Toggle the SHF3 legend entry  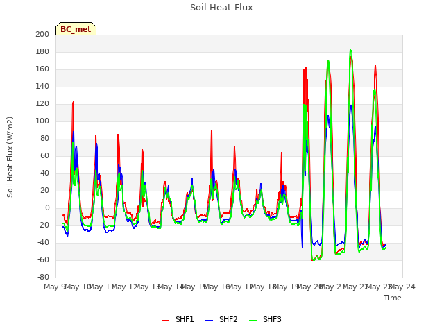tap(265, 319)
